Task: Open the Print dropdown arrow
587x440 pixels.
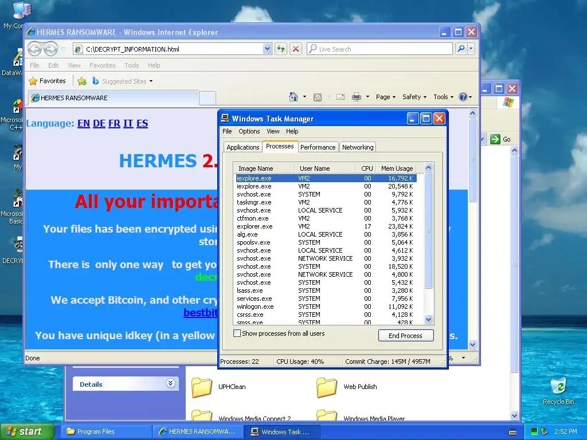Action: [x=367, y=97]
